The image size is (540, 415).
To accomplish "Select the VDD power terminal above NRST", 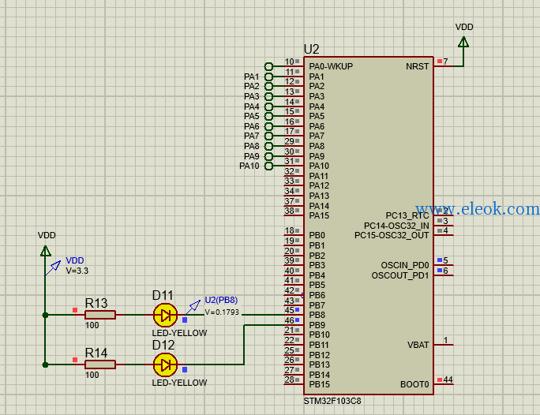I will [x=463, y=42].
